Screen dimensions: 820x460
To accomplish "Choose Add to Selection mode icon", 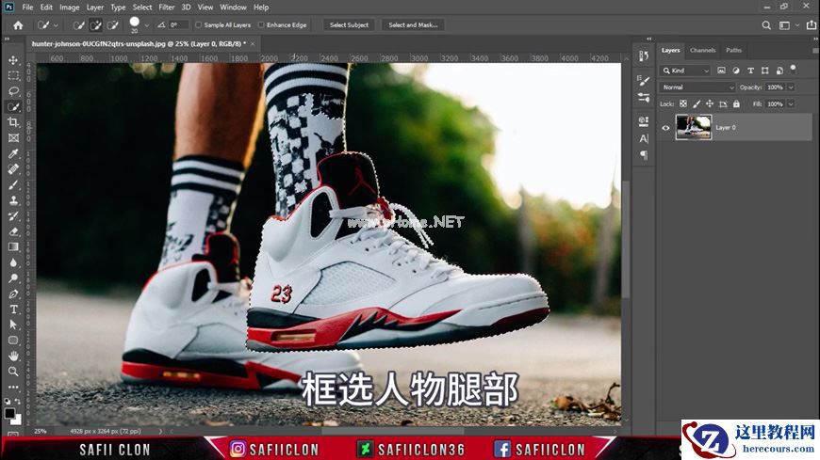I will click(x=95, y=25).
